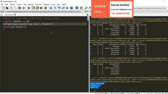Click the read_excel code on line 3

pyautogui.click(x=29, y=24)
